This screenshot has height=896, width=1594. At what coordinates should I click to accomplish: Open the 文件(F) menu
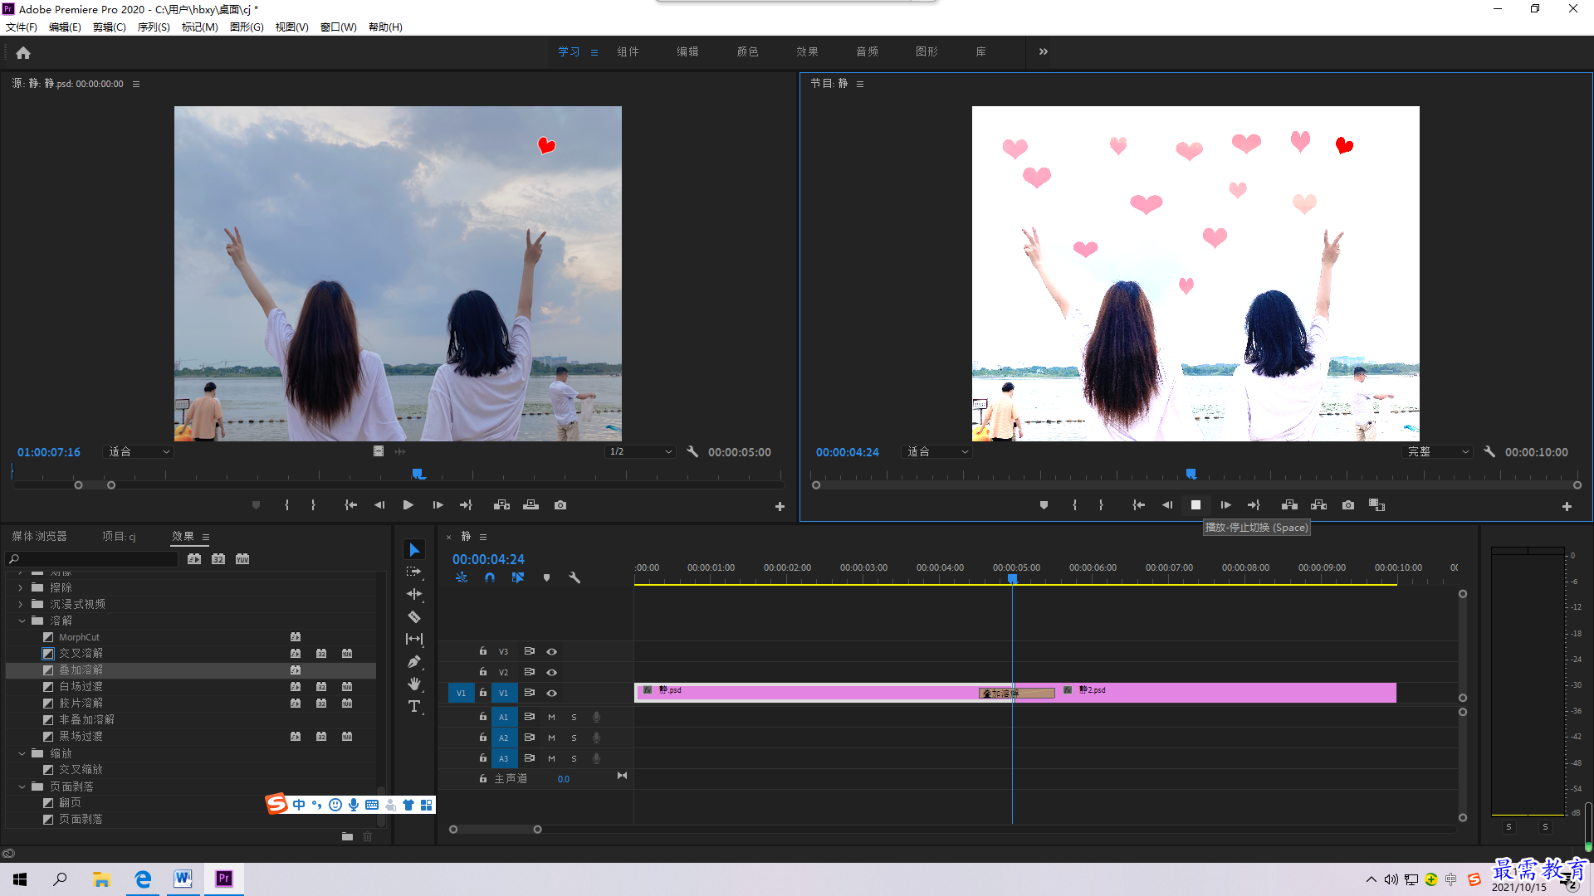22,27
